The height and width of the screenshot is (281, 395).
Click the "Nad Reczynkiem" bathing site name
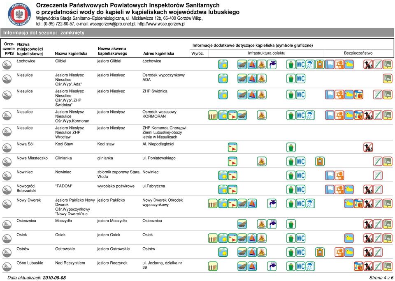point(70,263)
